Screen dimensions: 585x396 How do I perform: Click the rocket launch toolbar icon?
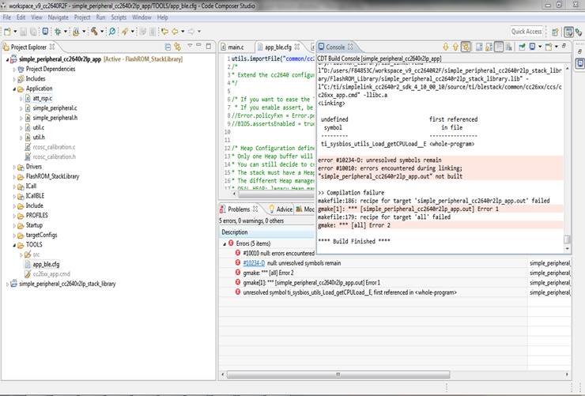(x=125, y=32)
